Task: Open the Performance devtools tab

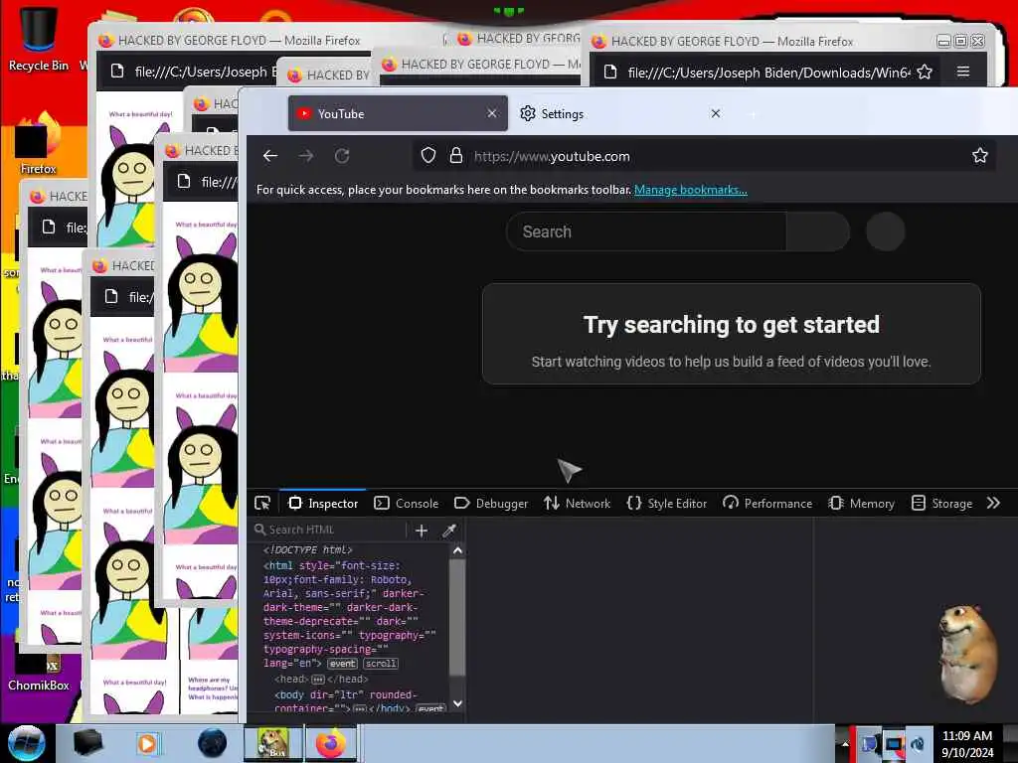Action: pyautogui.click(x=767, y=504)
